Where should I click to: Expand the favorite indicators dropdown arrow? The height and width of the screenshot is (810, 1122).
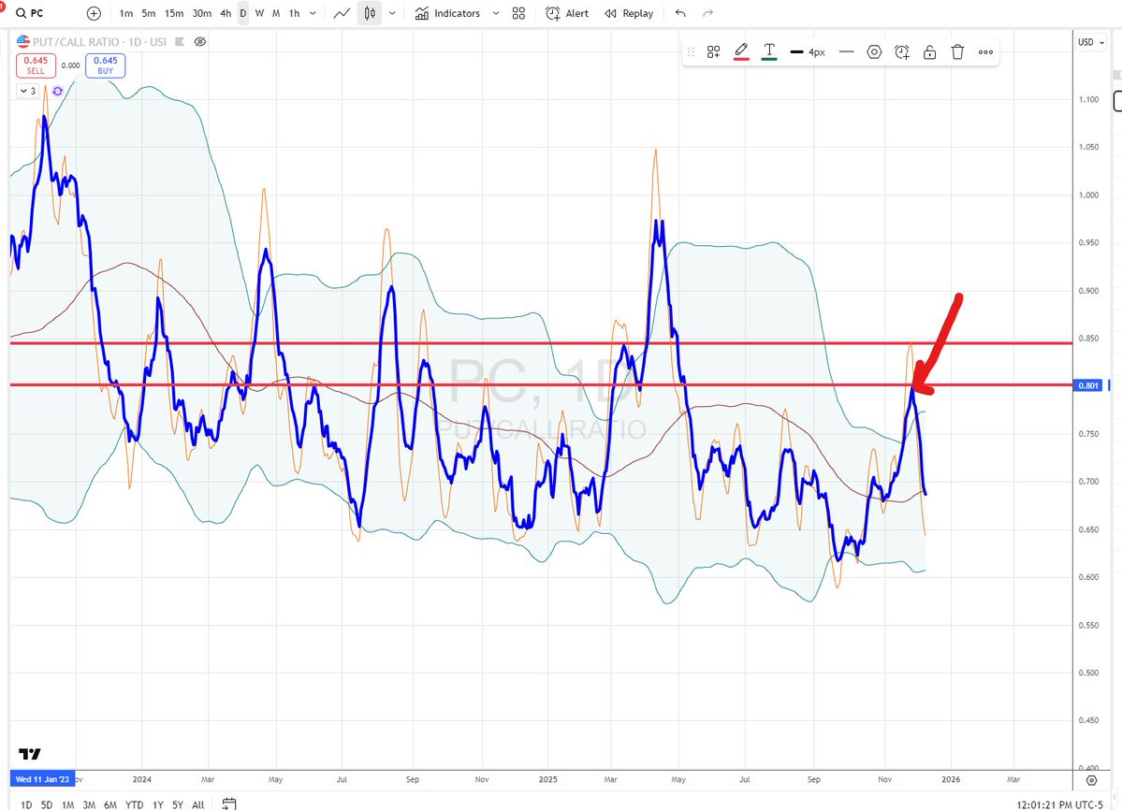[495, 14]
